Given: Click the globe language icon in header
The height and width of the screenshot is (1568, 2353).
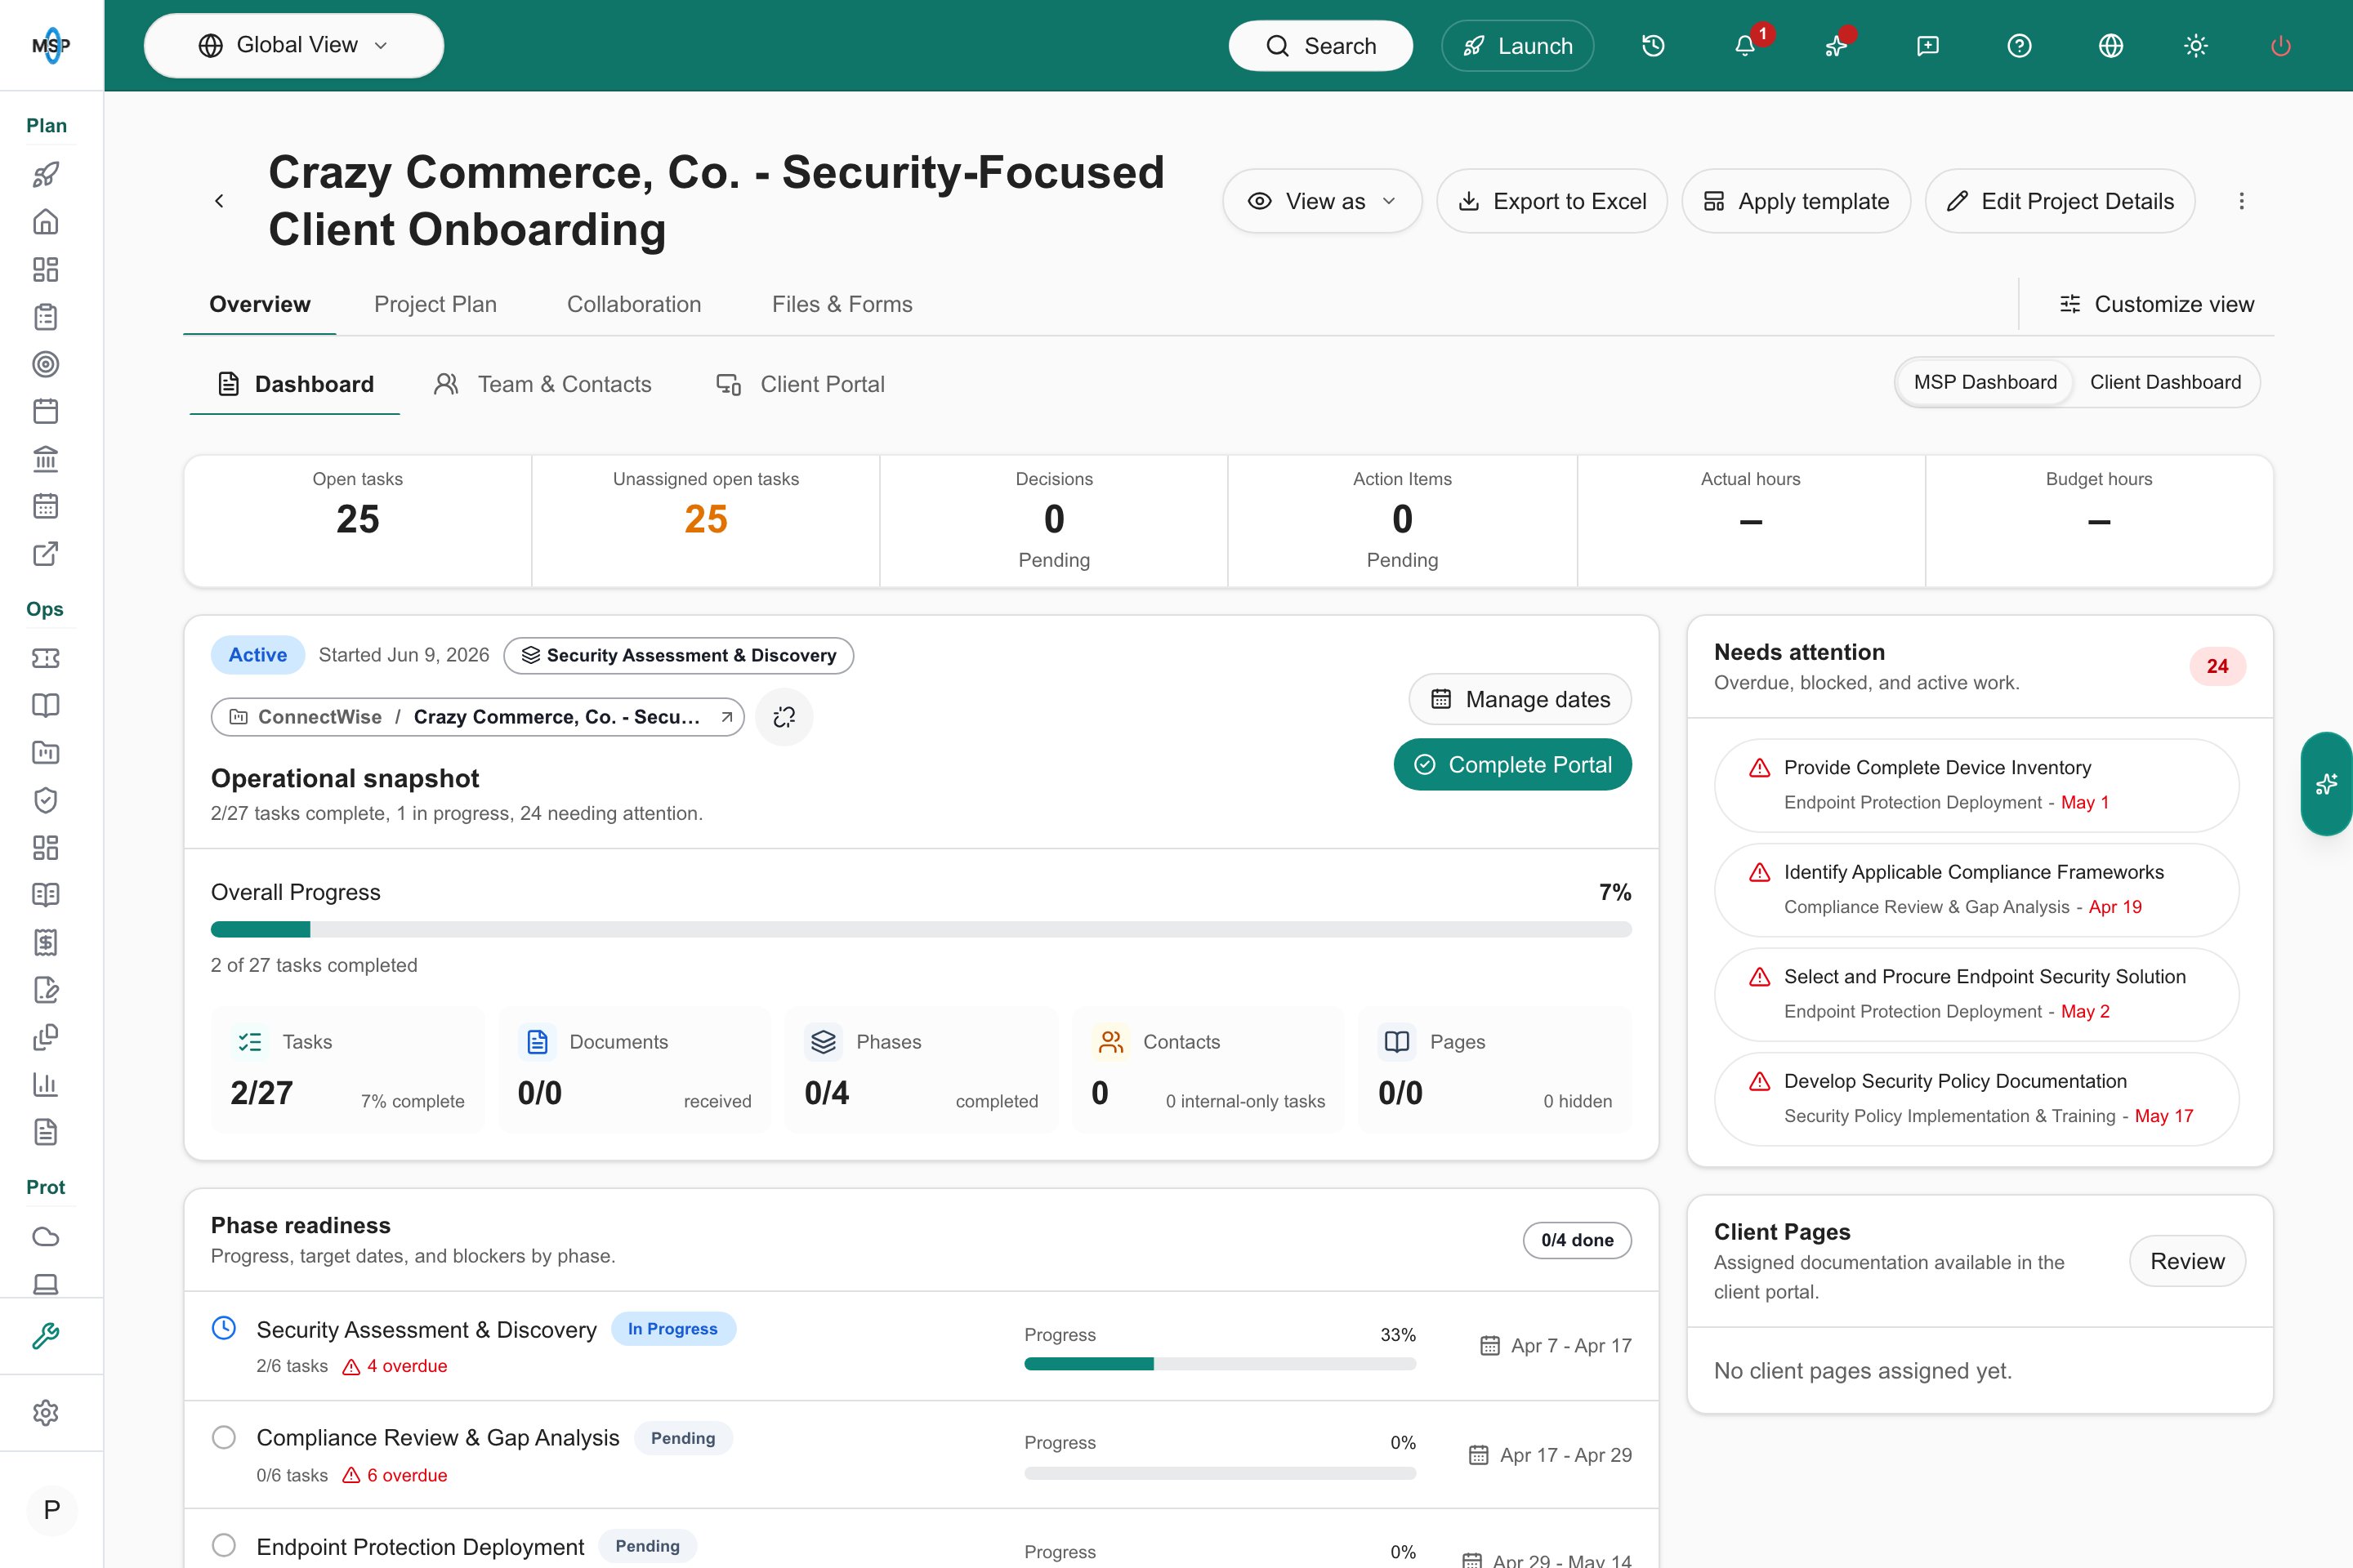Looking at the screenshot, I should [x=2111, y=46].
